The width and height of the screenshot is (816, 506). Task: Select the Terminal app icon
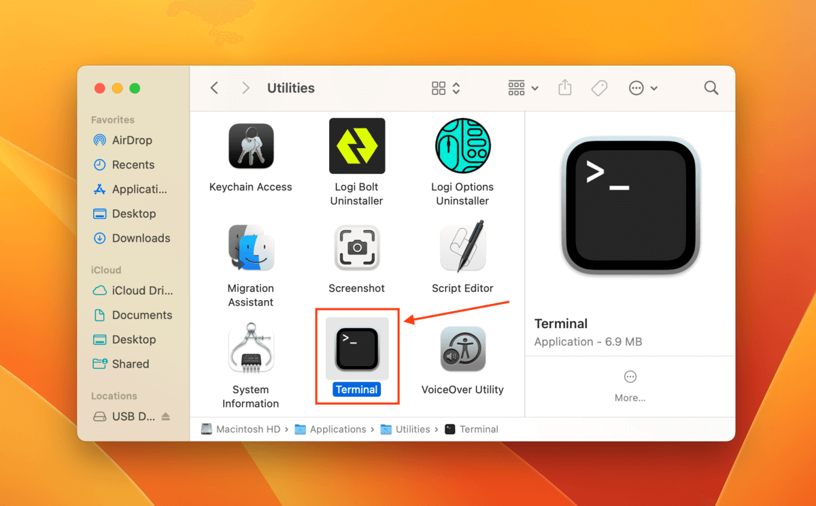click(357, 348)
